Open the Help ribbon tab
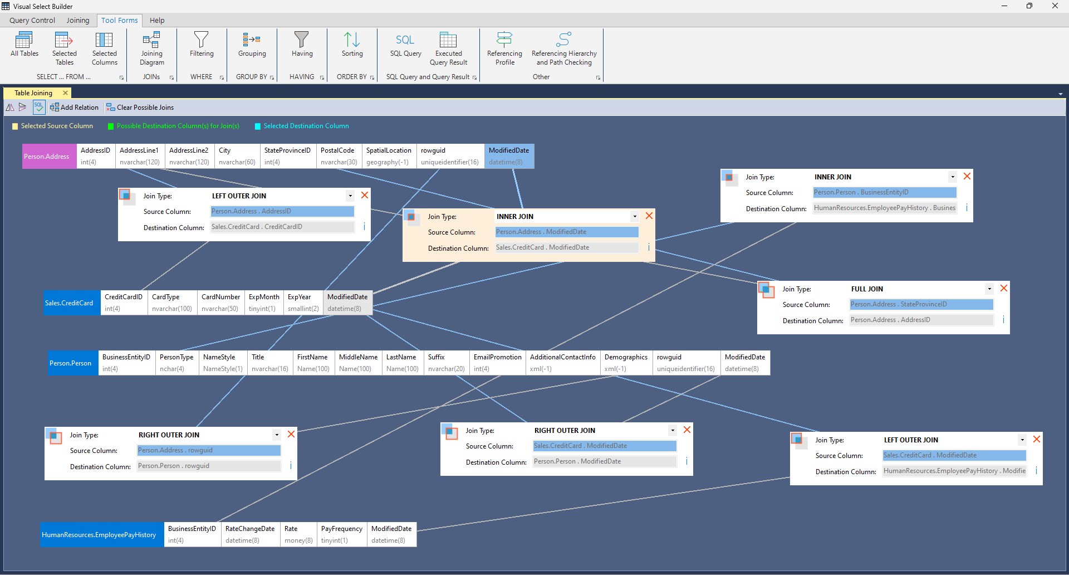The height and width of the screenshot is (575, 1069). 157,21
